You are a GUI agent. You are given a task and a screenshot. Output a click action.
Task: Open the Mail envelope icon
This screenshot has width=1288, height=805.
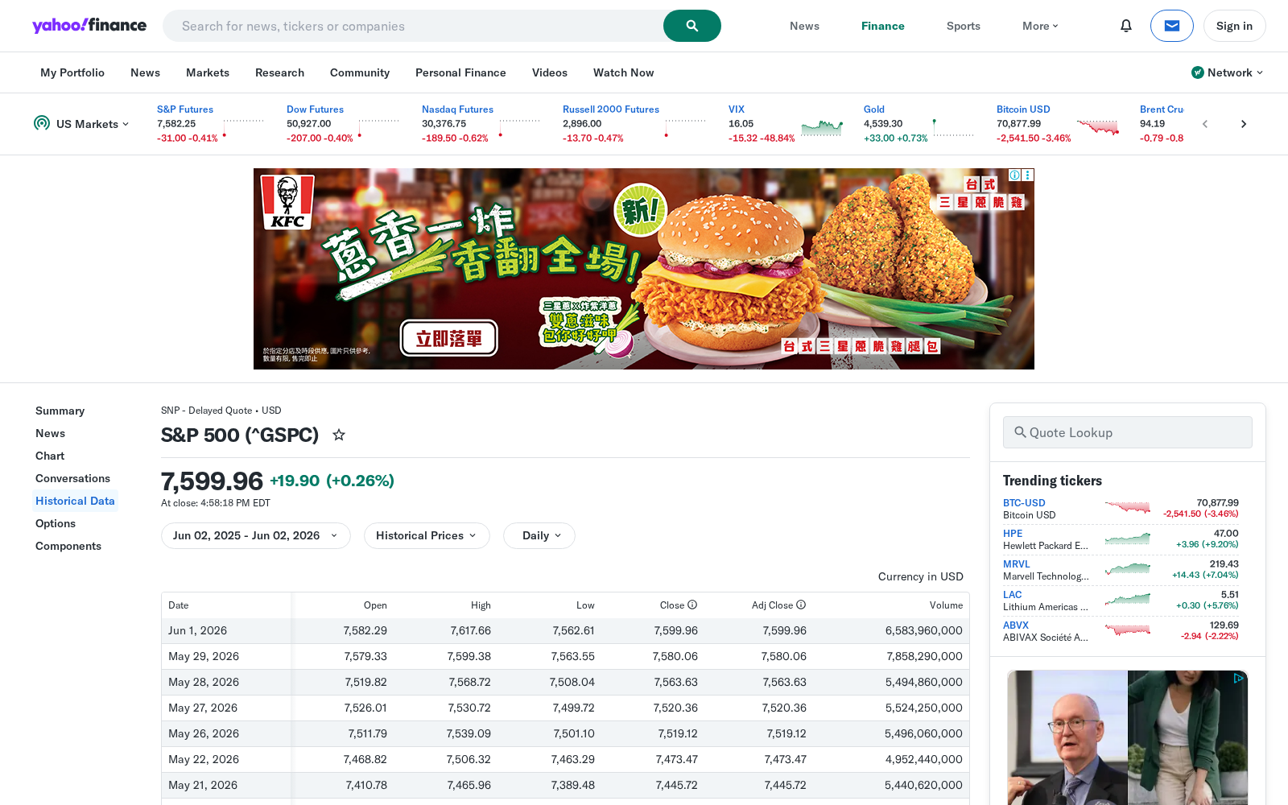(1172, 26)
